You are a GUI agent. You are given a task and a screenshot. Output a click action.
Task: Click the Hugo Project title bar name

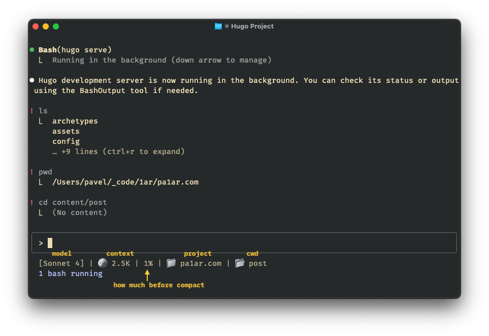[x=251, y=26]
